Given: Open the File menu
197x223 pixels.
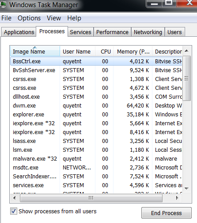Looking at the screenshot, I should pyautogui.click(x=6, y=18).
